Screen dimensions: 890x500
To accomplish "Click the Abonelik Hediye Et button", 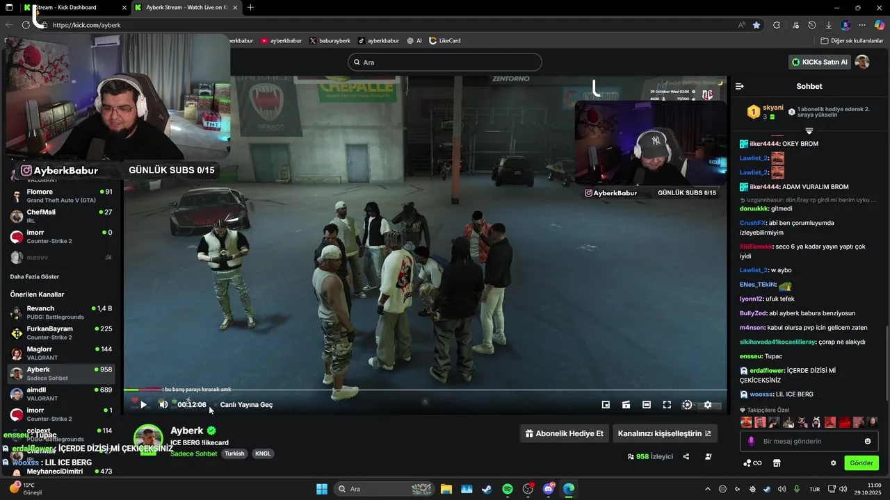I will click(564, 433).
